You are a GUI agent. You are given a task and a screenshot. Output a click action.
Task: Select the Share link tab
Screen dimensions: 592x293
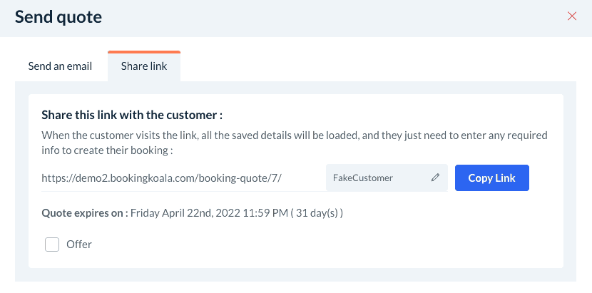(x=144, y=66)
